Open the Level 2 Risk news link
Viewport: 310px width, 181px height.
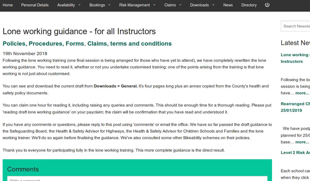(295, 152)
